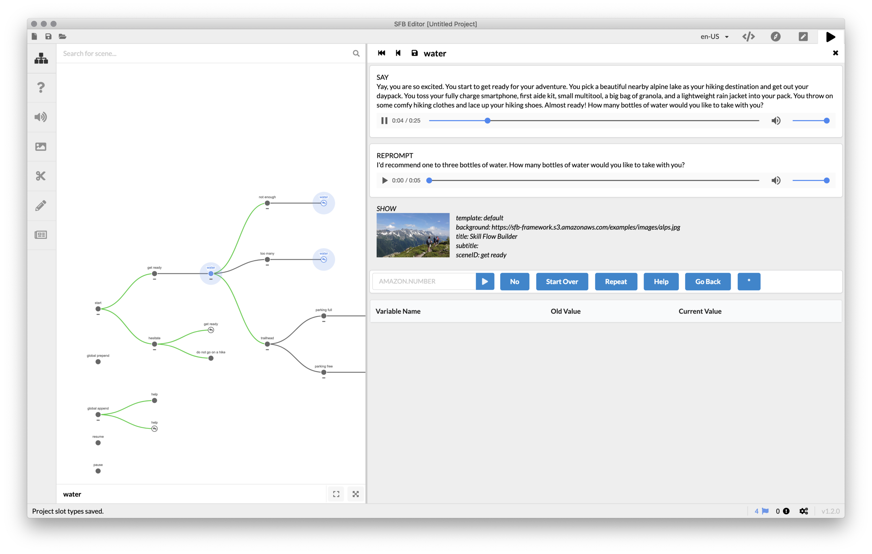Open project folder icon
872x554 pixels.
point(62,36)
